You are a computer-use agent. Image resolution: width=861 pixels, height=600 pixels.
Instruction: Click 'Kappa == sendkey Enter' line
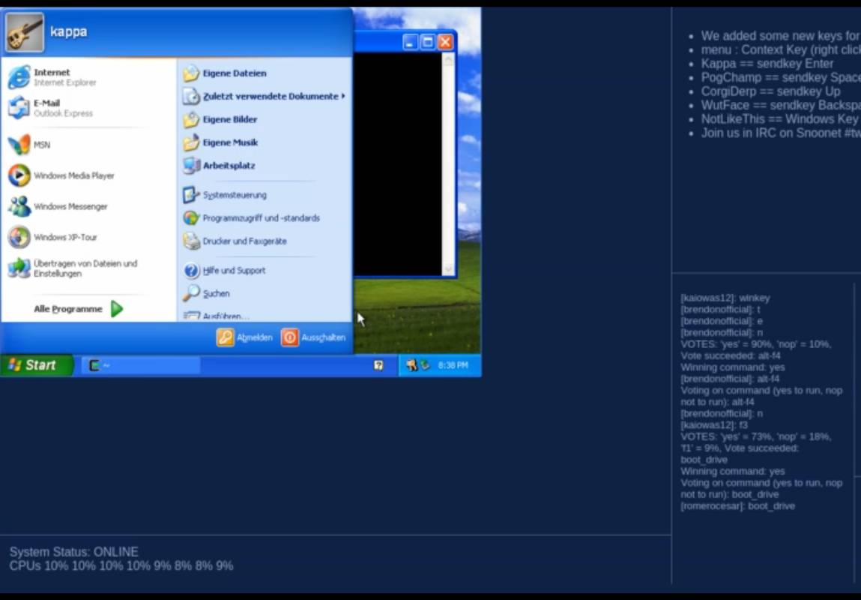[767, 63]
